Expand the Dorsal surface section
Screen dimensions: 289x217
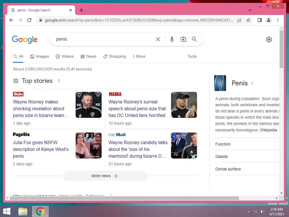(247, 169)
